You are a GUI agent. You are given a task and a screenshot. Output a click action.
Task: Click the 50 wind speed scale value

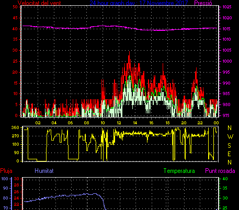[x=15, y=7]
